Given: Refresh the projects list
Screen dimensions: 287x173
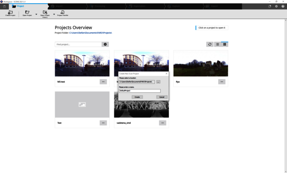Looking at the screenshot, I should [210, 44].
